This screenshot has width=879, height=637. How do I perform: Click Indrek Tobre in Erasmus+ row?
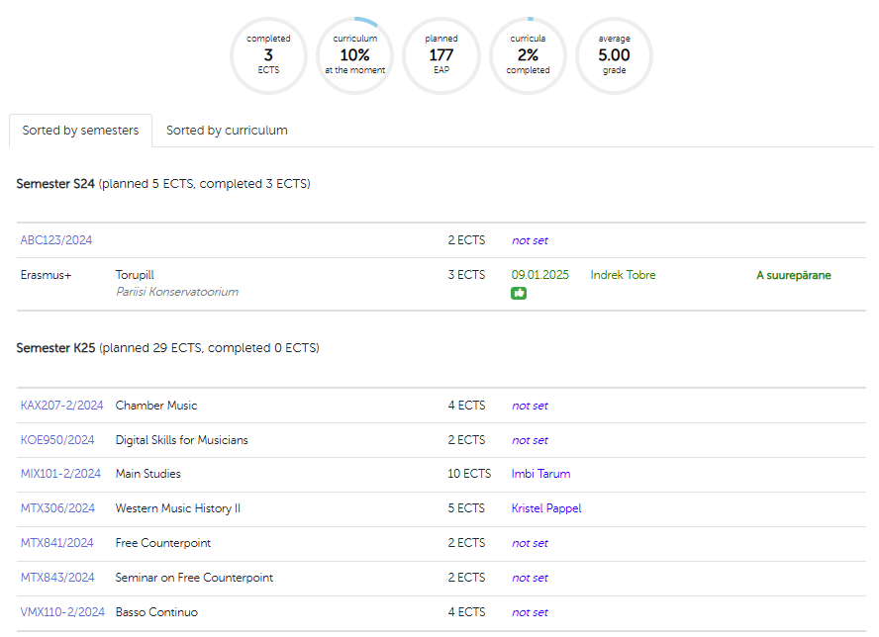pyautogui.click(x=623, y=275)
